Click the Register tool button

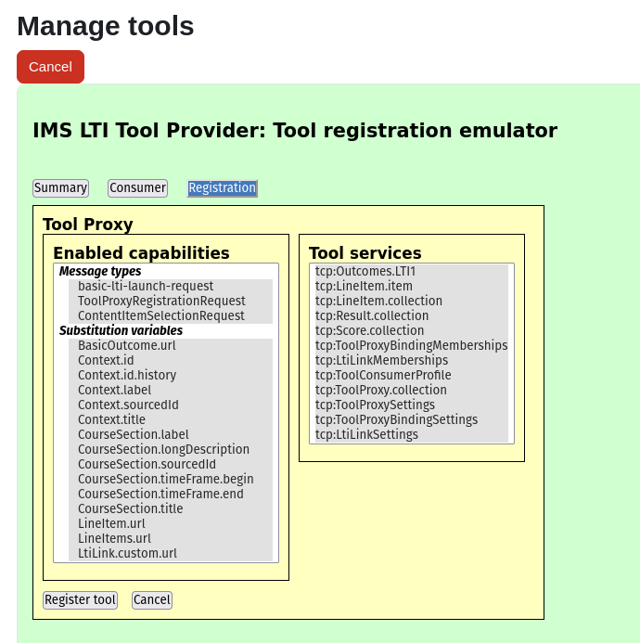click(80, 600)
